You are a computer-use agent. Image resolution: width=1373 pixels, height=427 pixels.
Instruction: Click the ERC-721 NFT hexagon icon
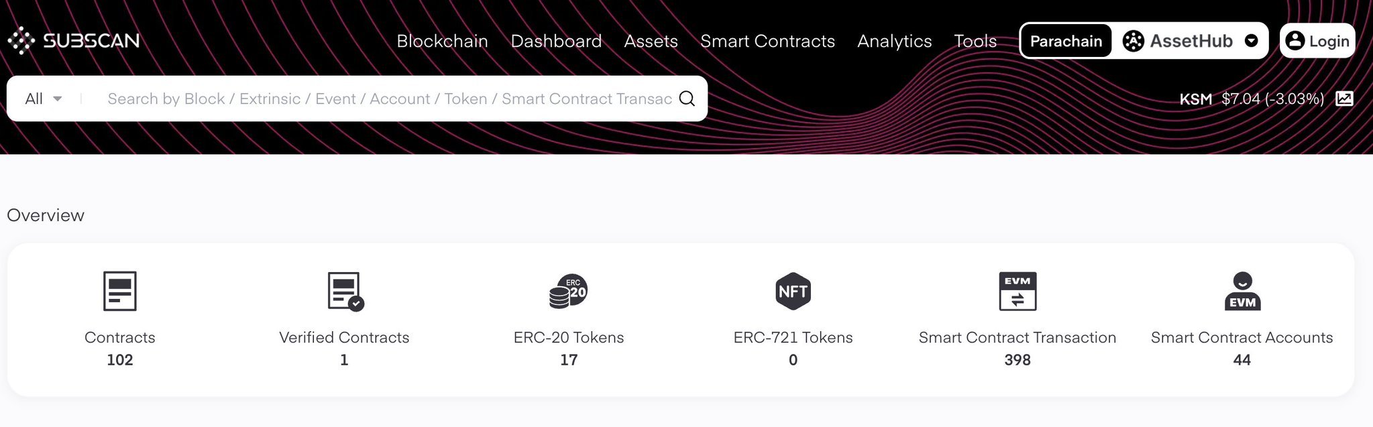793,291
